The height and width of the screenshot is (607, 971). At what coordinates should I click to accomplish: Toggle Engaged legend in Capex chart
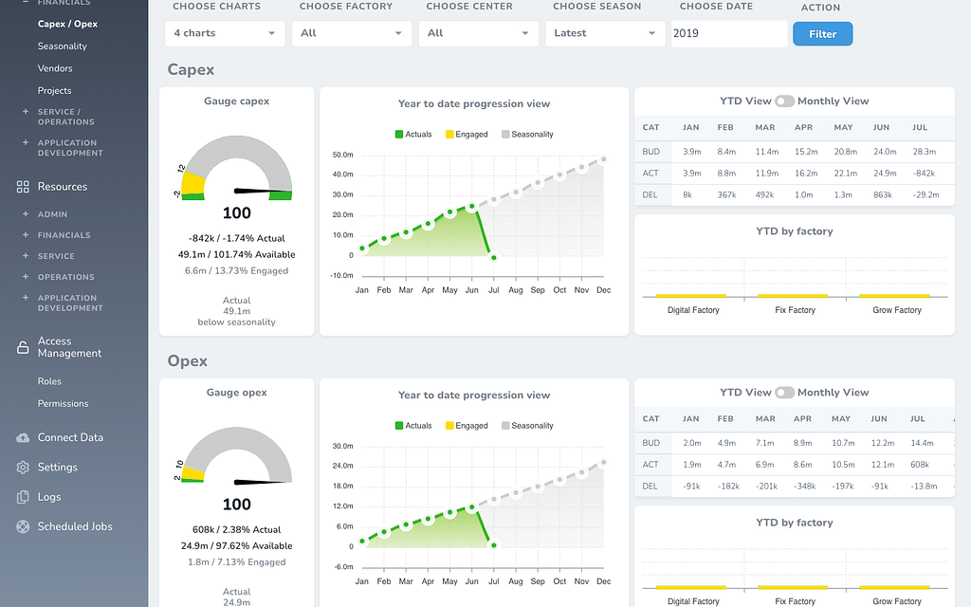(466, 135)
